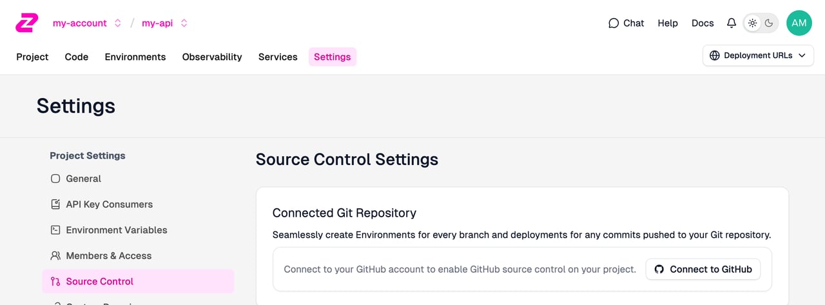
Task: Open the AM user avatar menu
Action: click(799, 23)
